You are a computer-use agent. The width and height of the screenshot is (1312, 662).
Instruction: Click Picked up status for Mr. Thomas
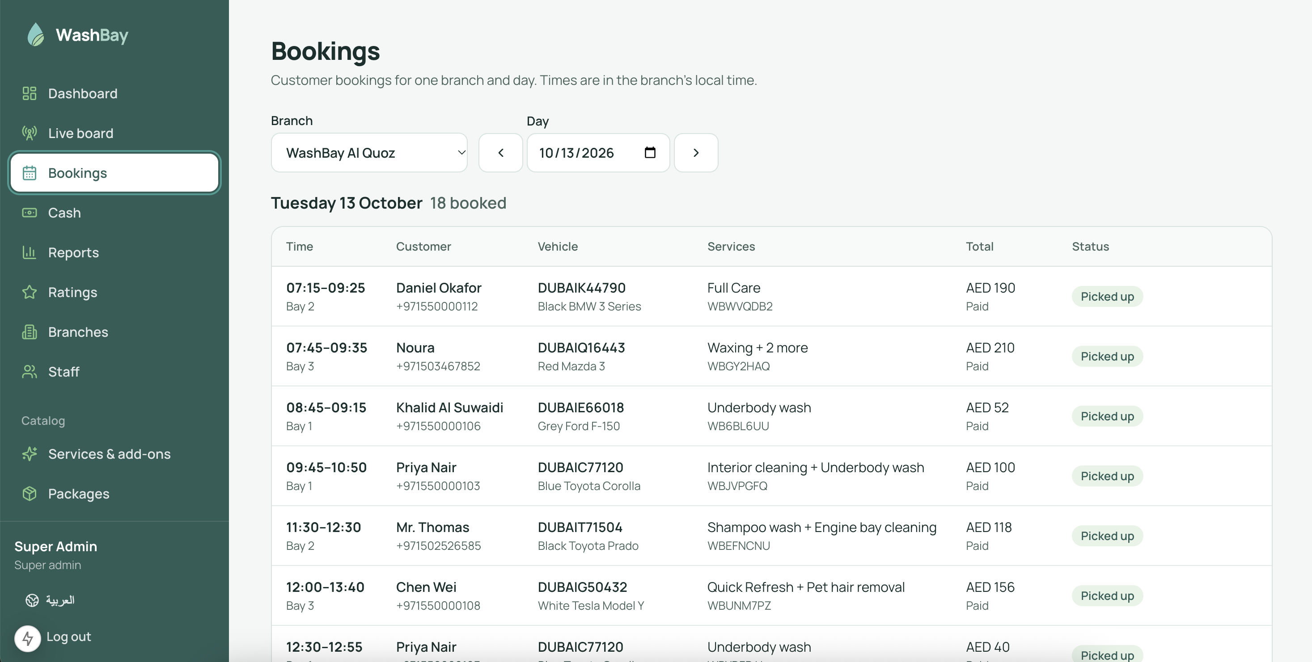click(1107, 536)
